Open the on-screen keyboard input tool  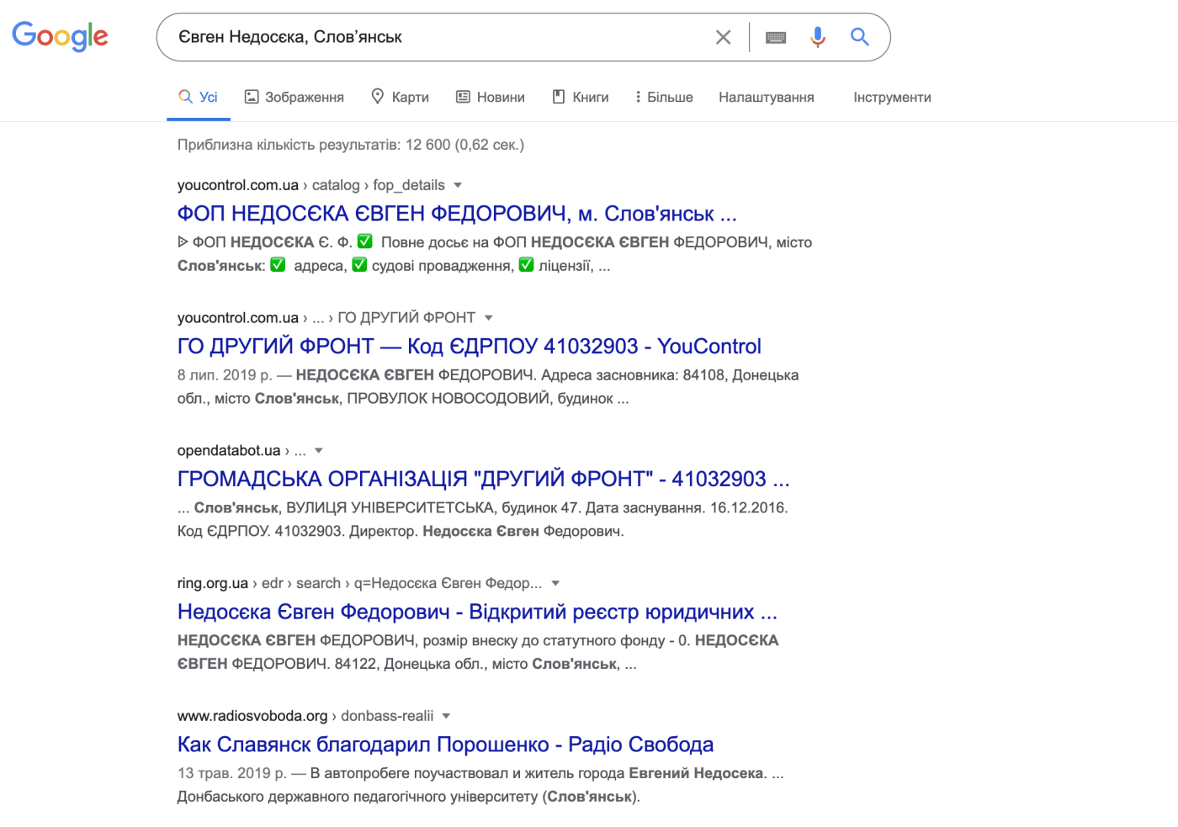click(x=776, y=37)
